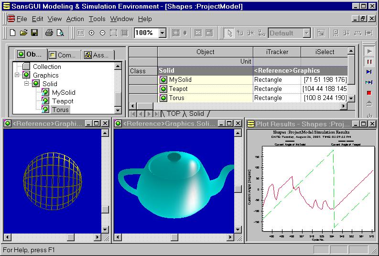Pause simulation with red pause button
Viewport: 379px width, 256px height.
[x=369, y=62]
